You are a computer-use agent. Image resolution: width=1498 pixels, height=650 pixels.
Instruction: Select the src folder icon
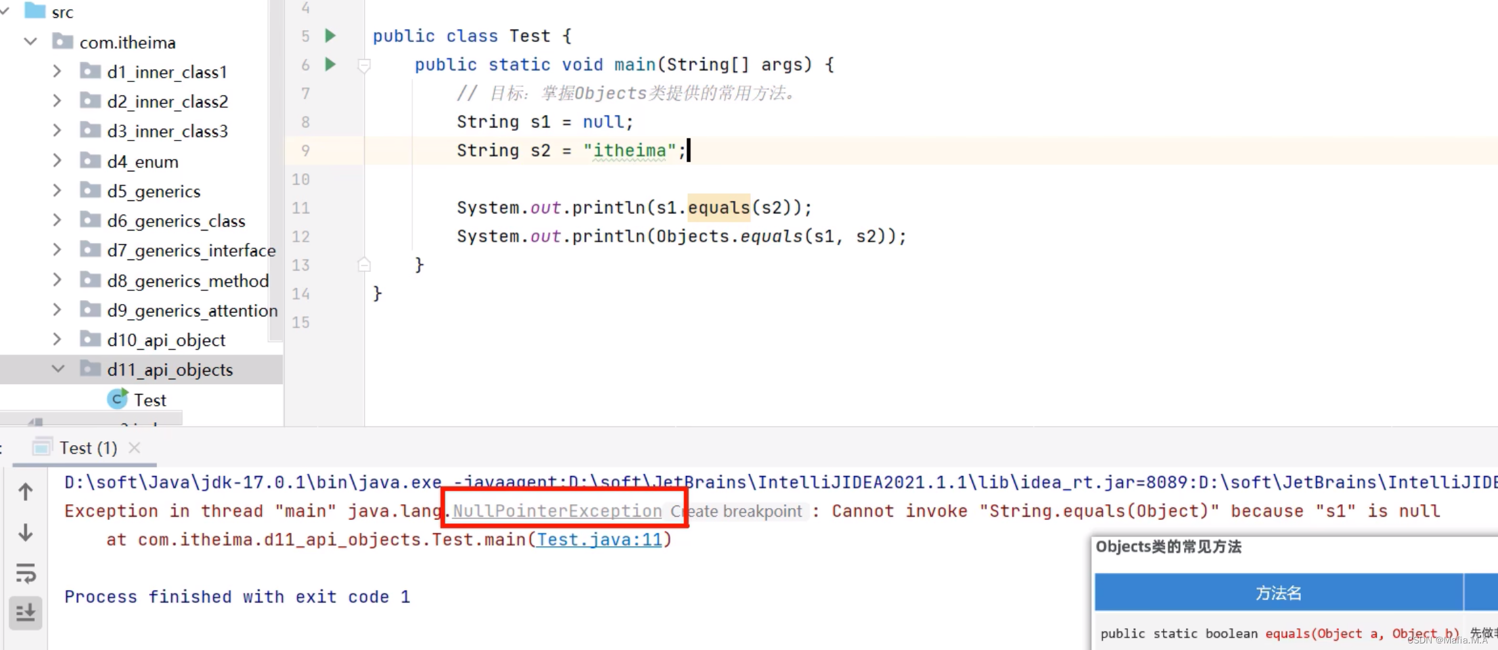(x=35, y=11)
